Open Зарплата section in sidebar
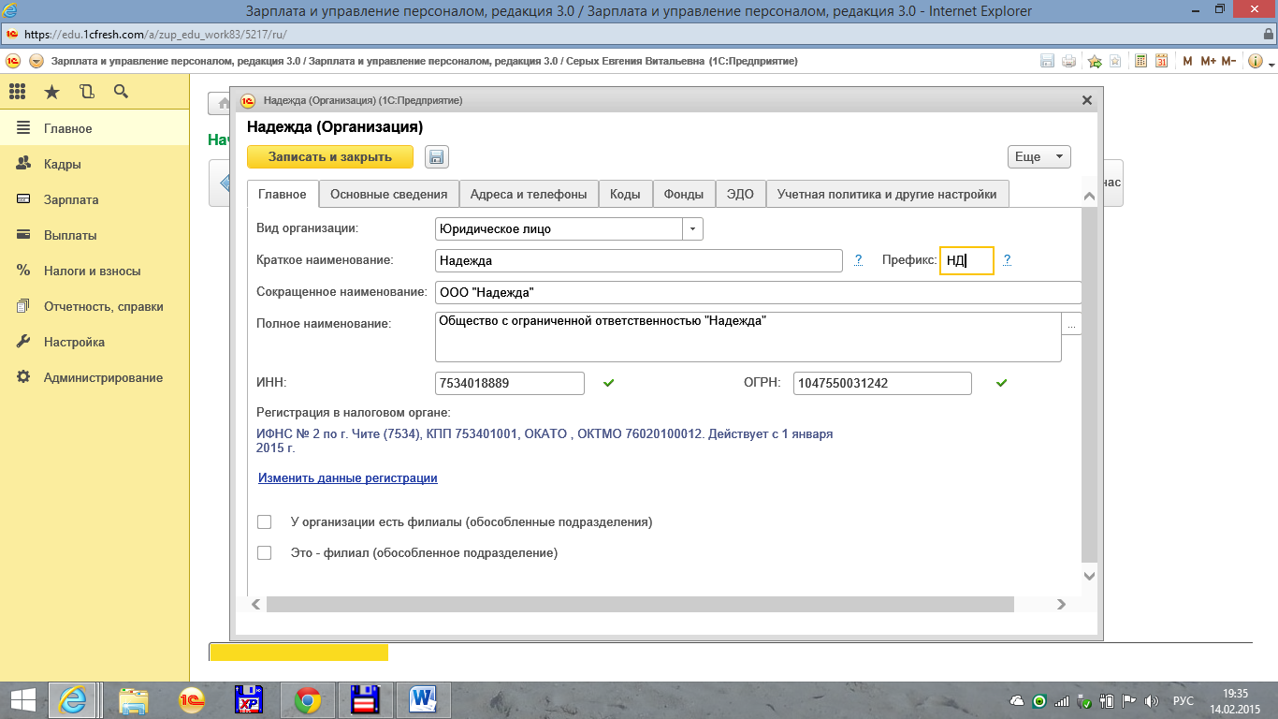 (94, 199)
